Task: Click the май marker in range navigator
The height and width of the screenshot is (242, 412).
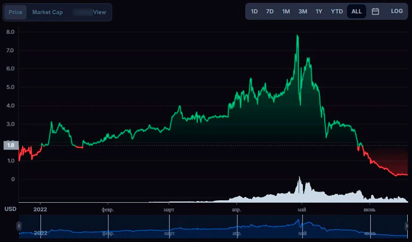Action: [x=302, y=233]
